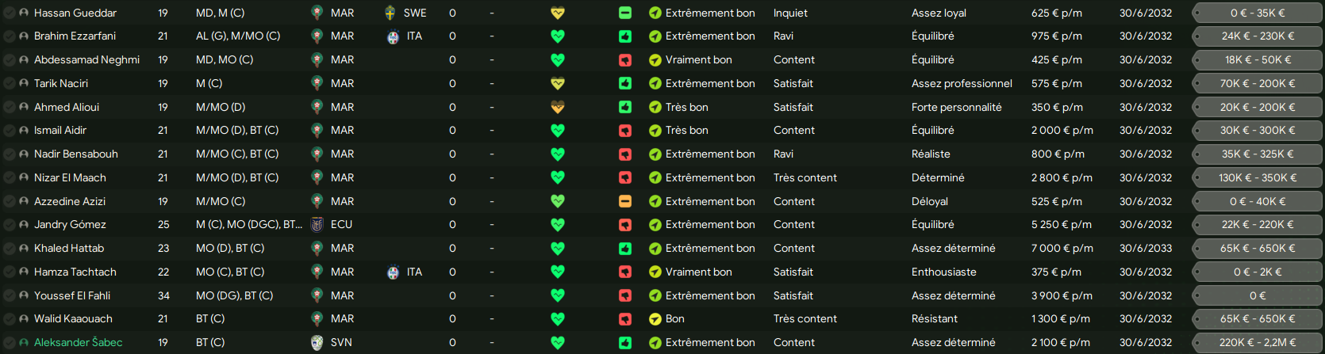The height and width of the screenshot is (354, 1325).
Task: Open Aleksander Šabec's player profile
Action: coord(78,342)
